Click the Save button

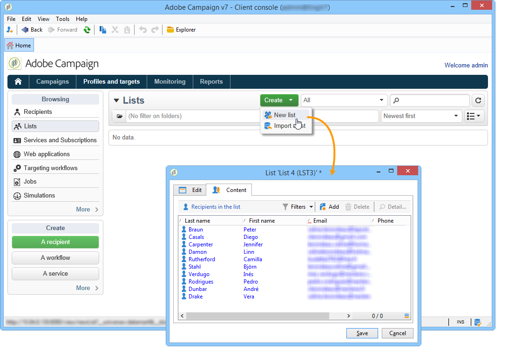click(362, 333)
